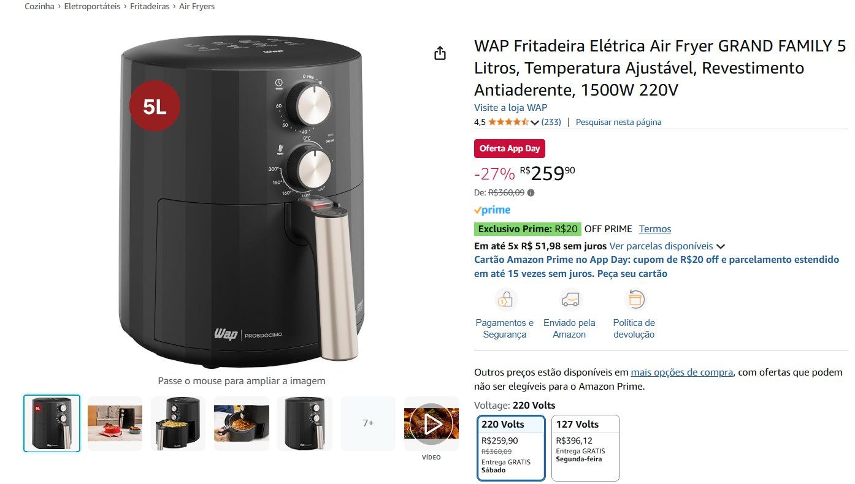The height and width of the screenshot is (484, 855).
Task: Open the 7+ more images thumbnail
Action: point(368,423)
